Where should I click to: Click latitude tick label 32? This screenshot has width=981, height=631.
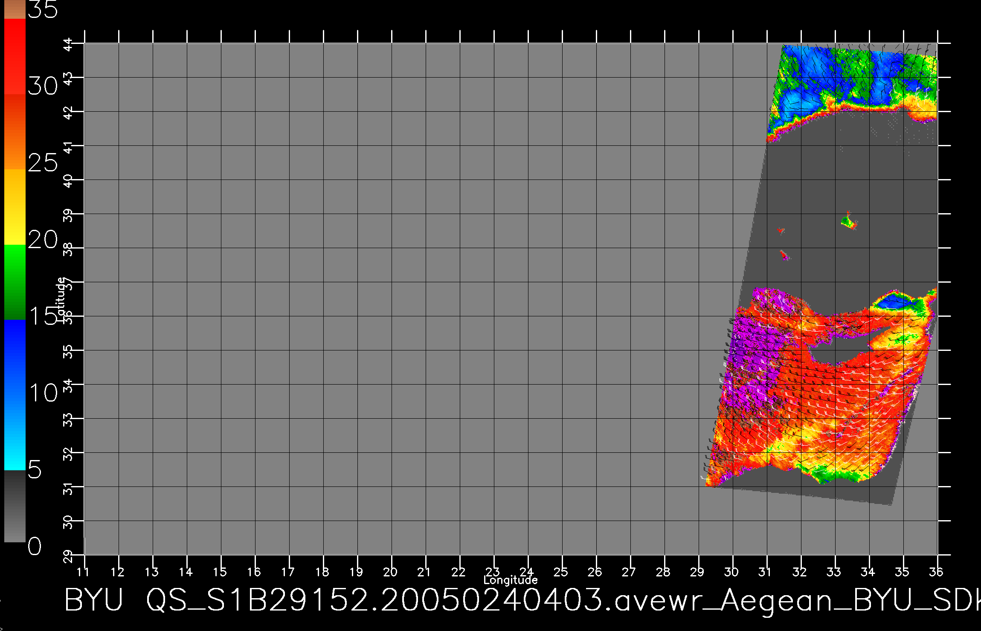[x=68, y=454]
